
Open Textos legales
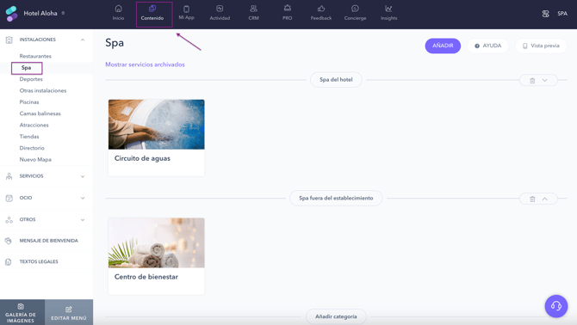click(39, 262)
